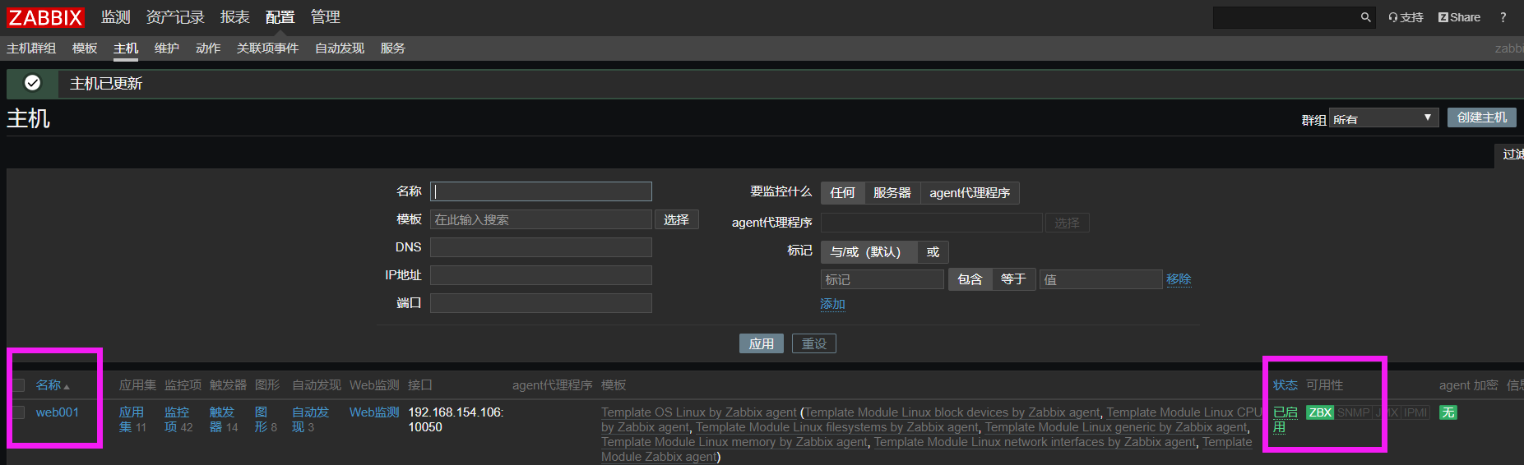
Task: Click the 重设 filter button
Action: pyautogui.click(x=814, y=343)
